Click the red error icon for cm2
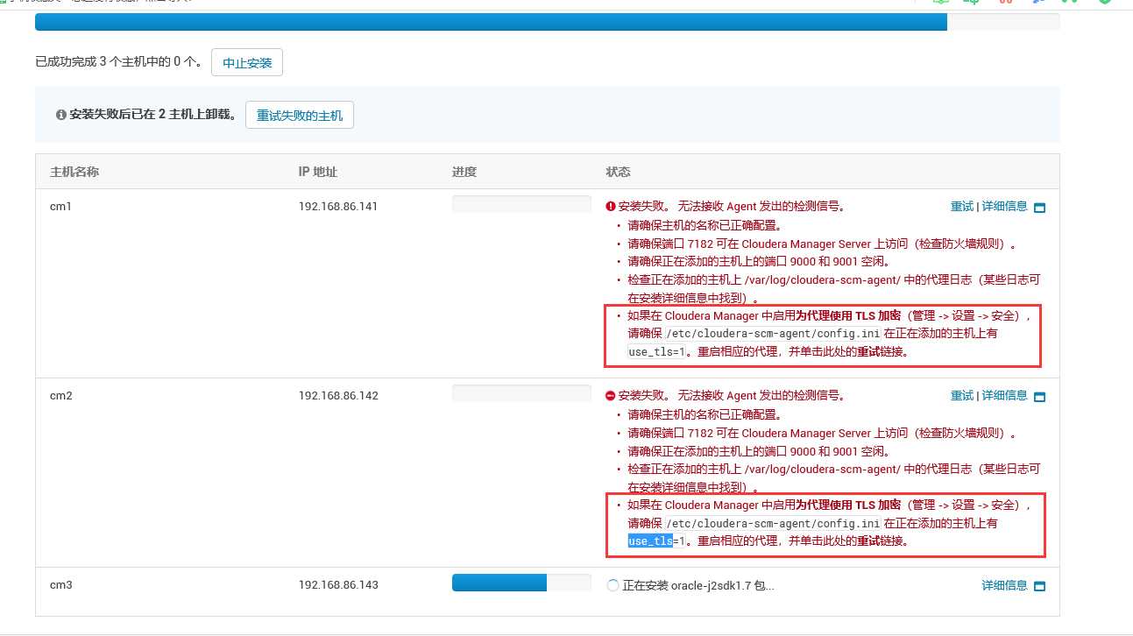Screen dimensions: 1133x636 click(611, 396)
